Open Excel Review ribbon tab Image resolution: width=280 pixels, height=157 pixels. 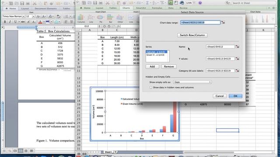pyautogui.click(x=183, y=8)
